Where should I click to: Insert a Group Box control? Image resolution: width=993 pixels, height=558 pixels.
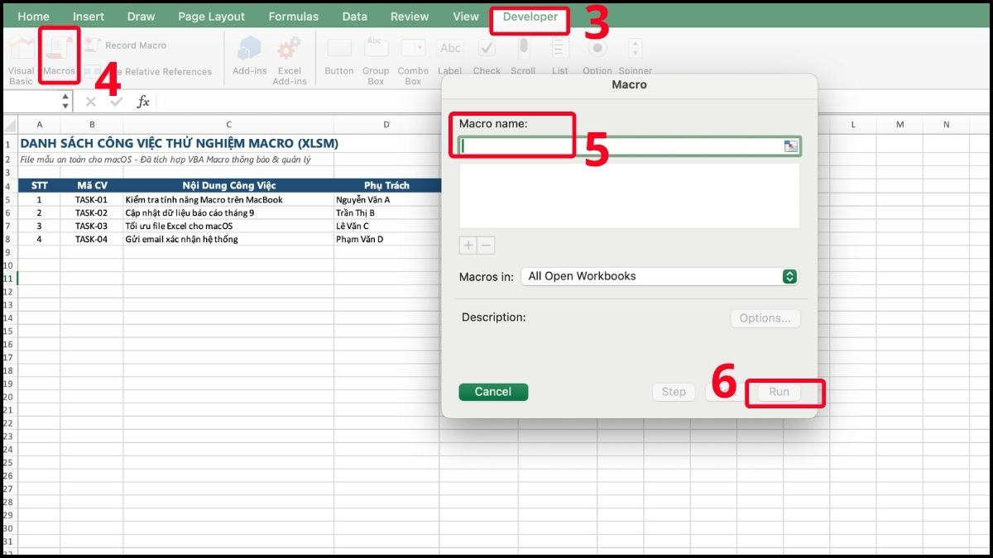(376, 60)
